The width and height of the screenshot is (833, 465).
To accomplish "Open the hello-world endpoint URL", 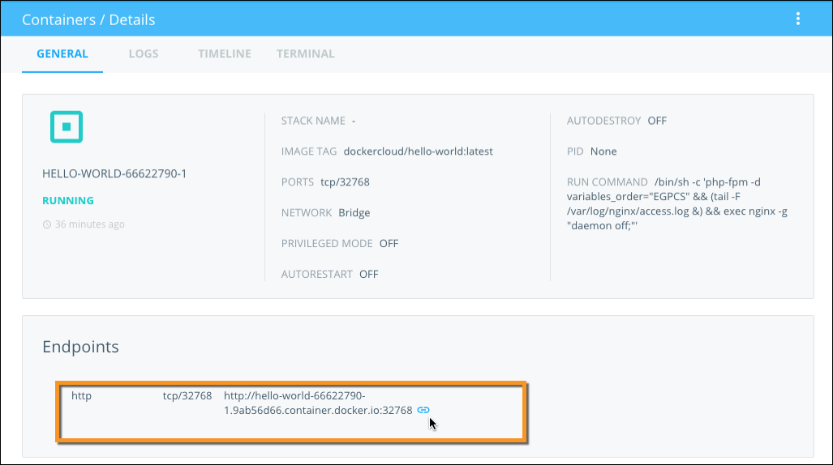I will click(318, 403).
